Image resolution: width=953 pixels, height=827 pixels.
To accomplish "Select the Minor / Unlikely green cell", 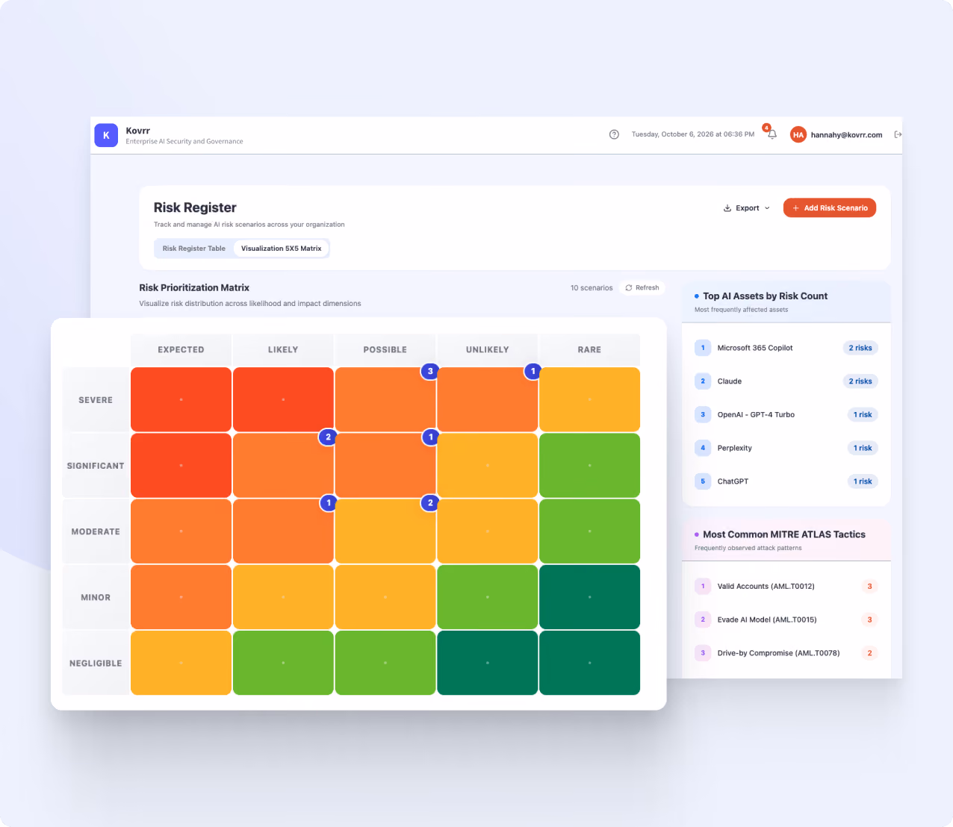I will pyautogui.click(x=487, y=597).
